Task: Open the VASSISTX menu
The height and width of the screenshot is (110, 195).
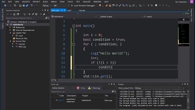Action: (26, 2)
